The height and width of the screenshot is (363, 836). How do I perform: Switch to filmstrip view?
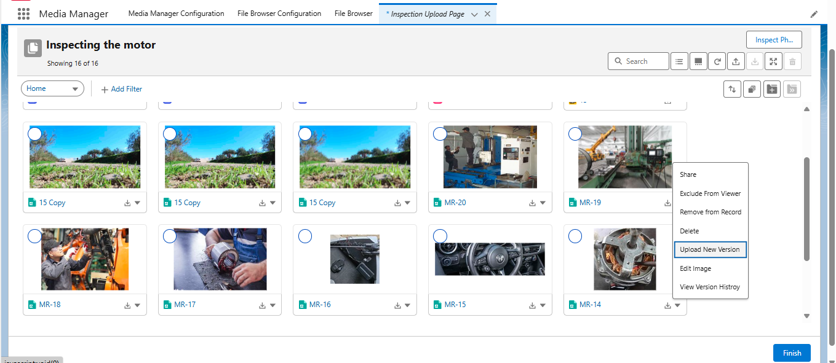[698, 61]
